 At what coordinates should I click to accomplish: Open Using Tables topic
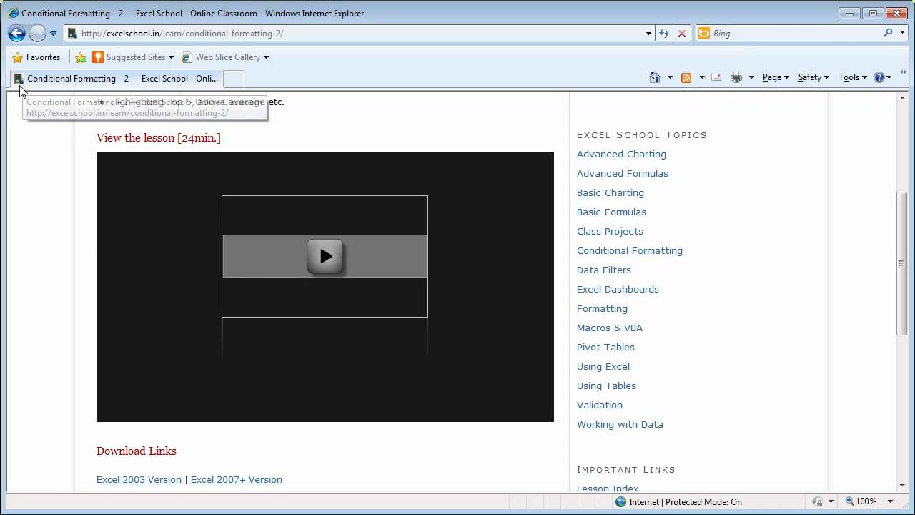[x=606, y=386]
